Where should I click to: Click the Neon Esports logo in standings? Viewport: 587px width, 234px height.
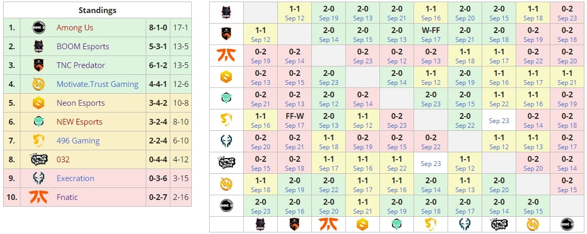click(x=39, y=103)
